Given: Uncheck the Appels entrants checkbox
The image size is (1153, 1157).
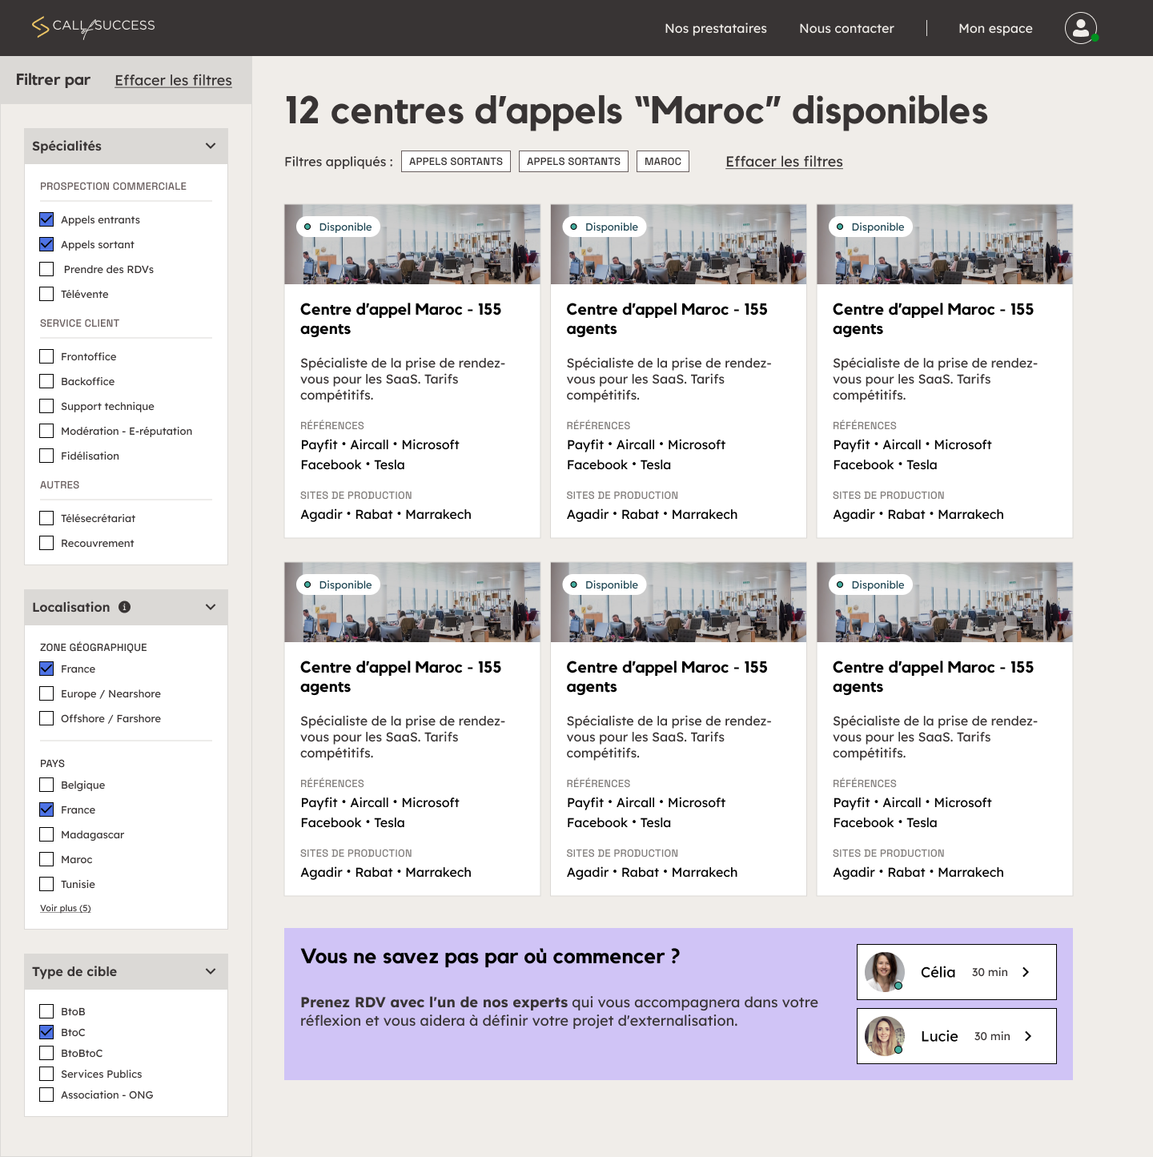Looking at the screenshot, I should [x=47, y=219].
